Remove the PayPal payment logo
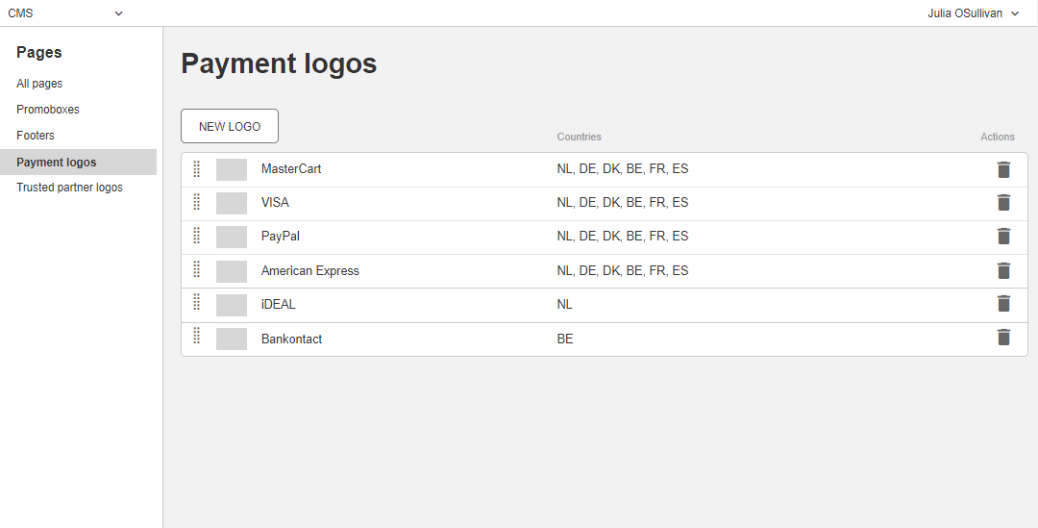Image resolution: width=1038 pixels, height=528 pixels. coord(1003,236)
